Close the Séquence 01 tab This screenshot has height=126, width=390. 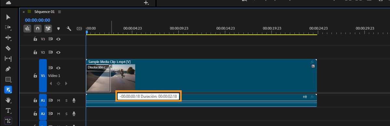24,12
